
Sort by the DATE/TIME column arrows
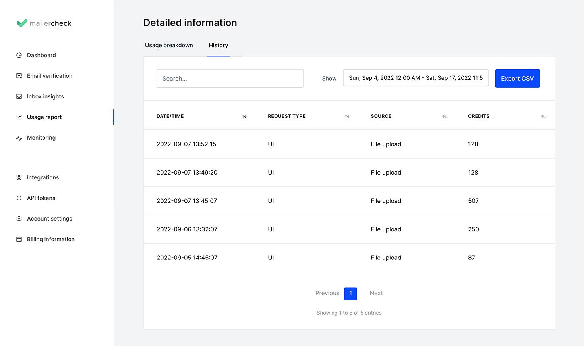pos(245,116)
